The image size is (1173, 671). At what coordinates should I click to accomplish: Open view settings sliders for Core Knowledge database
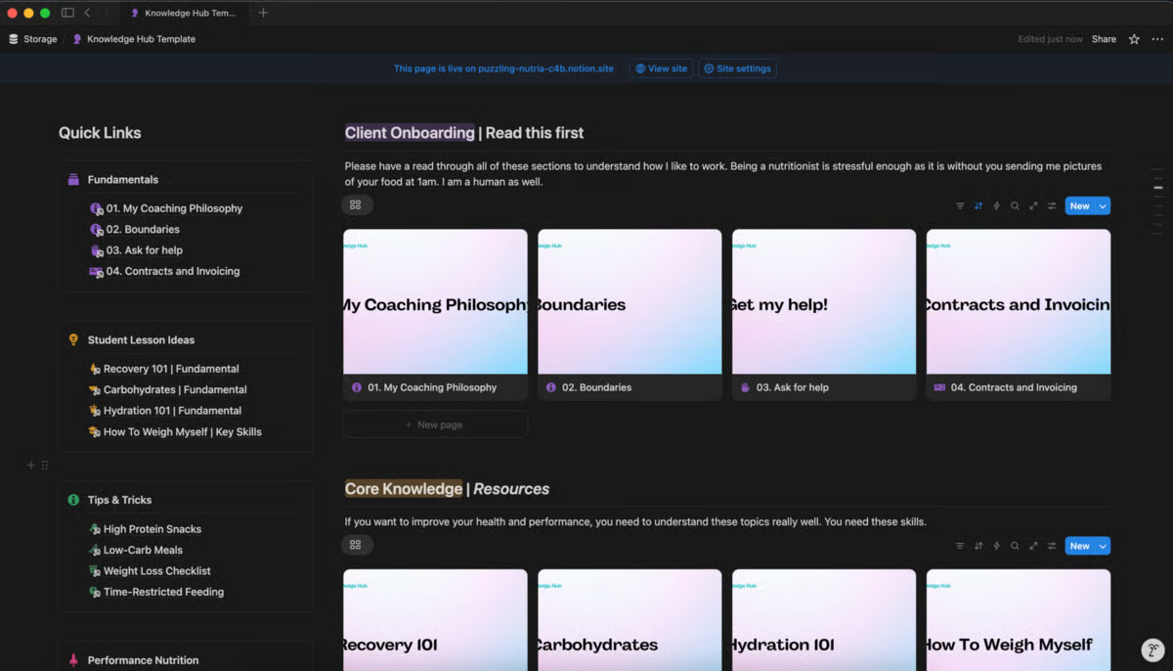click(x=1052, y=546)
